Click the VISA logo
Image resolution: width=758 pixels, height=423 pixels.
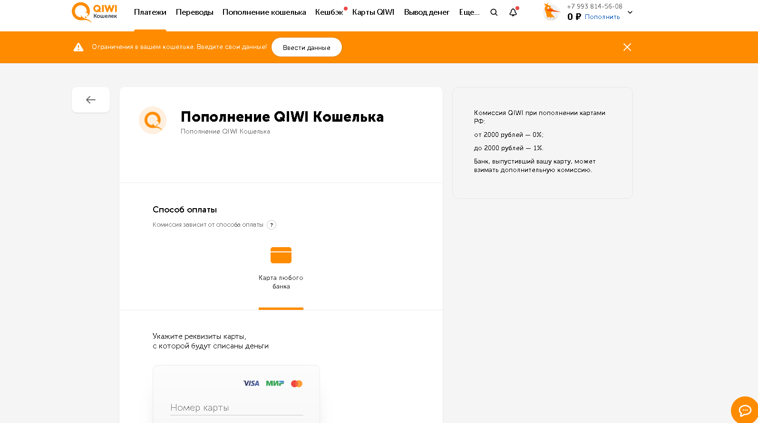point(251,384)
